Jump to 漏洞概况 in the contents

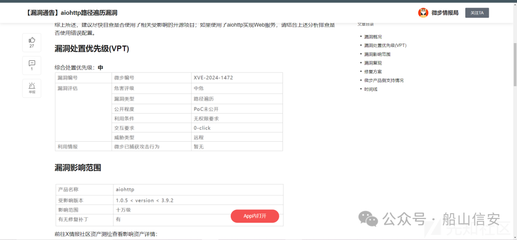click(x=373, y=36)
